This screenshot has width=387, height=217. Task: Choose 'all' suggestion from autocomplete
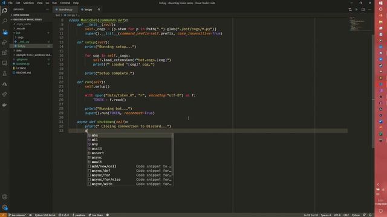click(130, 140)
